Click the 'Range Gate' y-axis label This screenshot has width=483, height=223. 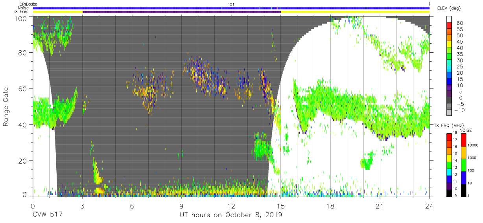click(6, 107)
